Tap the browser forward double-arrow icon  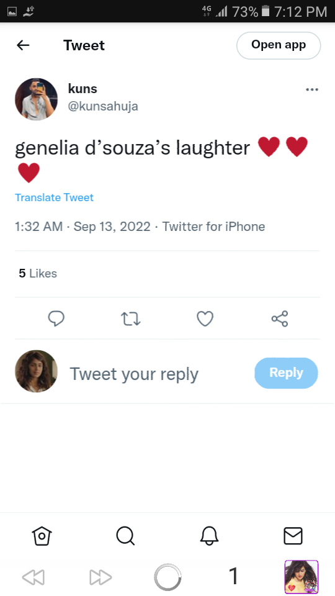[100, 577]
